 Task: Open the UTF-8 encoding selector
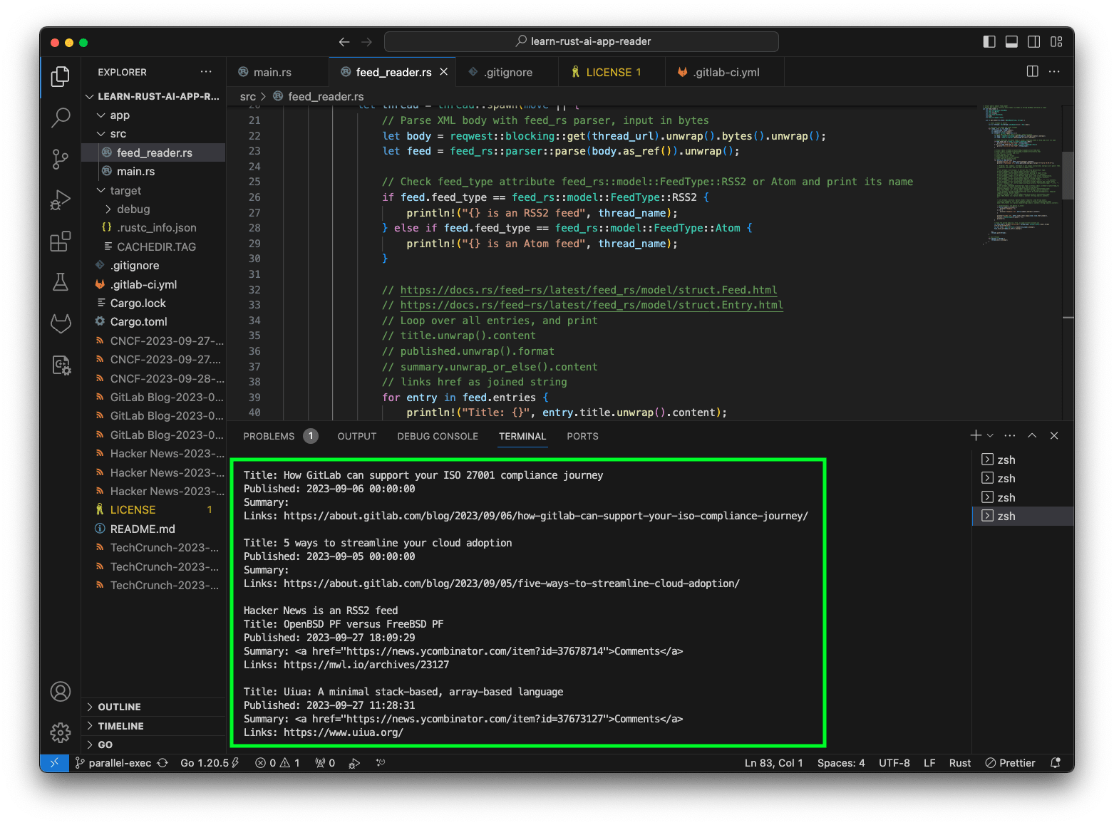(x=894, y=763)
